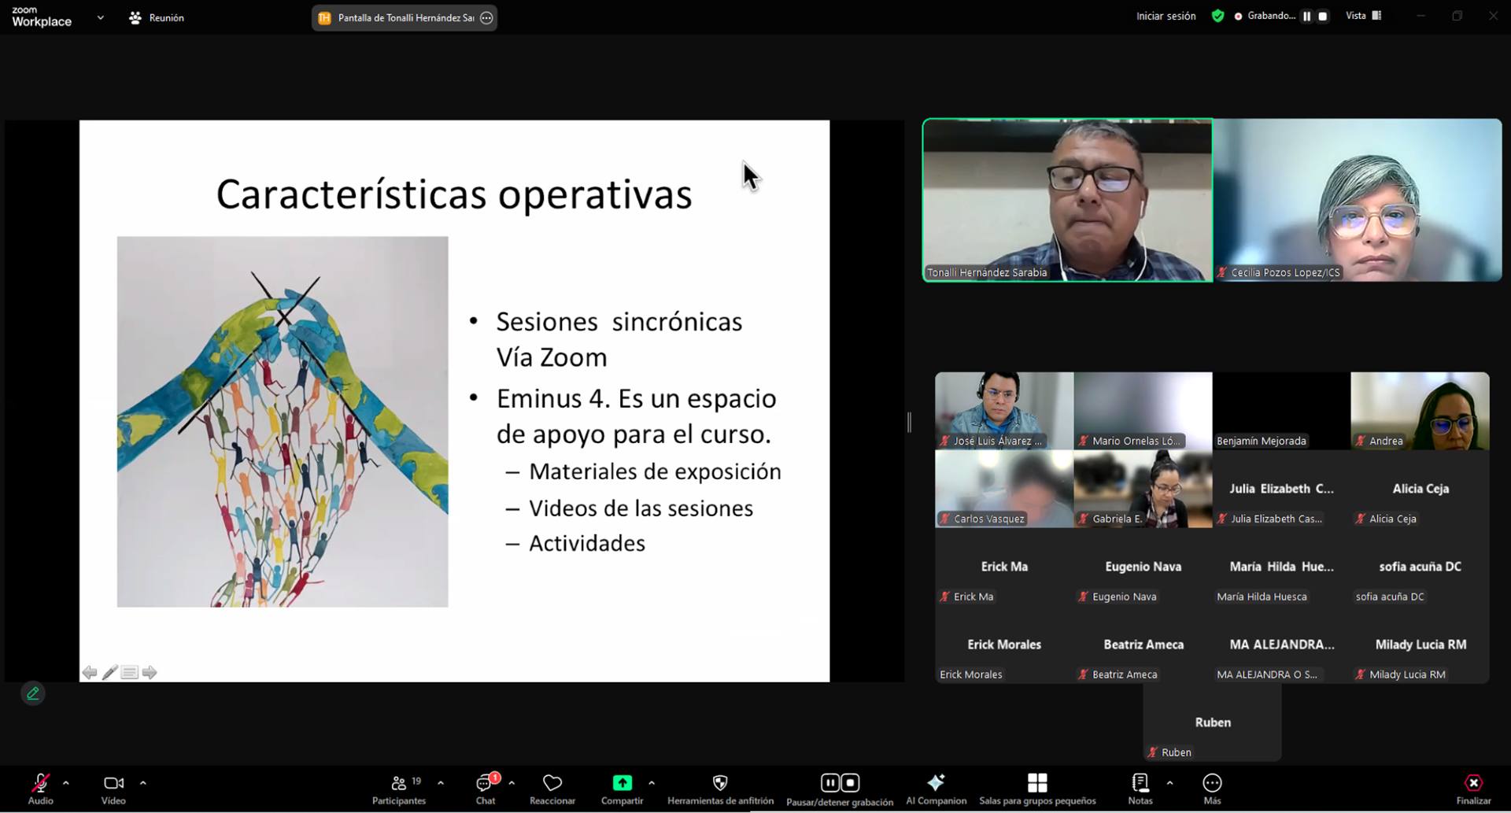Switch to the Reunión tab
The height and width of the screenshot is (813, 1511).
coord(156,17)
